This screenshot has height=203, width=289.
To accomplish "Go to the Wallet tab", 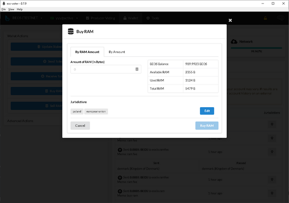I will (131, 18).
